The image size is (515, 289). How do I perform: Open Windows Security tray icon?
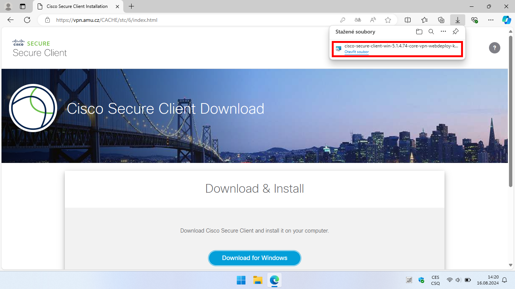[x=422, y=280]
